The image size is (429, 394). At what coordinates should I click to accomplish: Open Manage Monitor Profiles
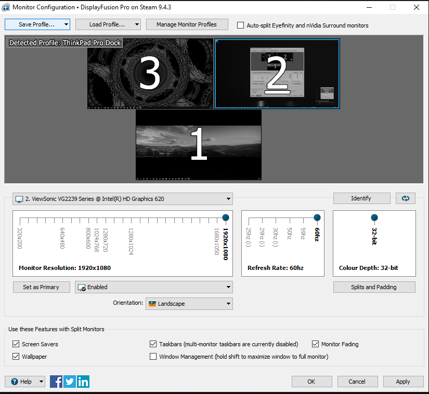[x=187, y=24]
